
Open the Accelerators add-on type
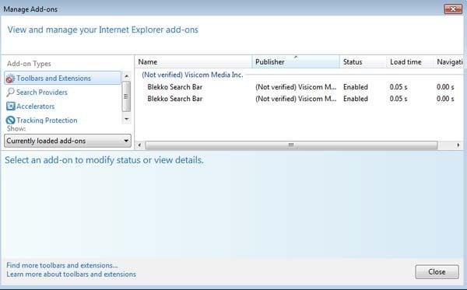36,107
